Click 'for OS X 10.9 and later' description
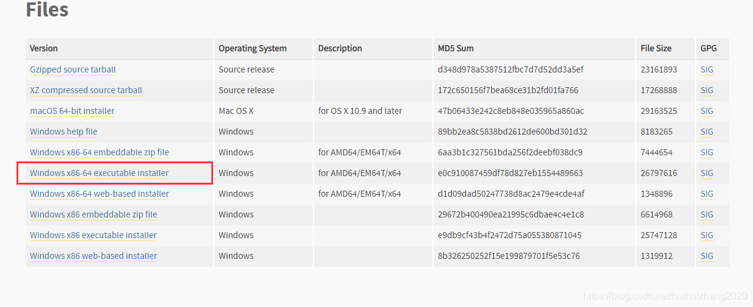Image resolution: width=753 pixels, height=307 pixels. [x=360, y=111]
